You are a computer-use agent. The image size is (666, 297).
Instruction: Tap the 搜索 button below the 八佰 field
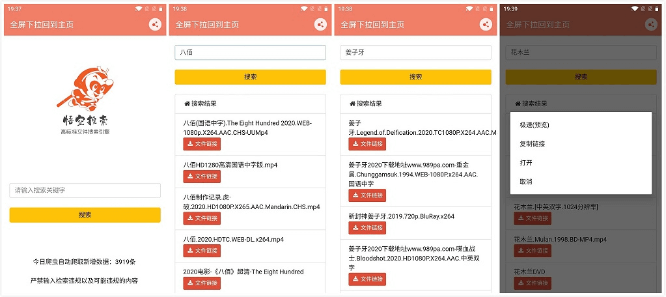click(x=250, y=77)
